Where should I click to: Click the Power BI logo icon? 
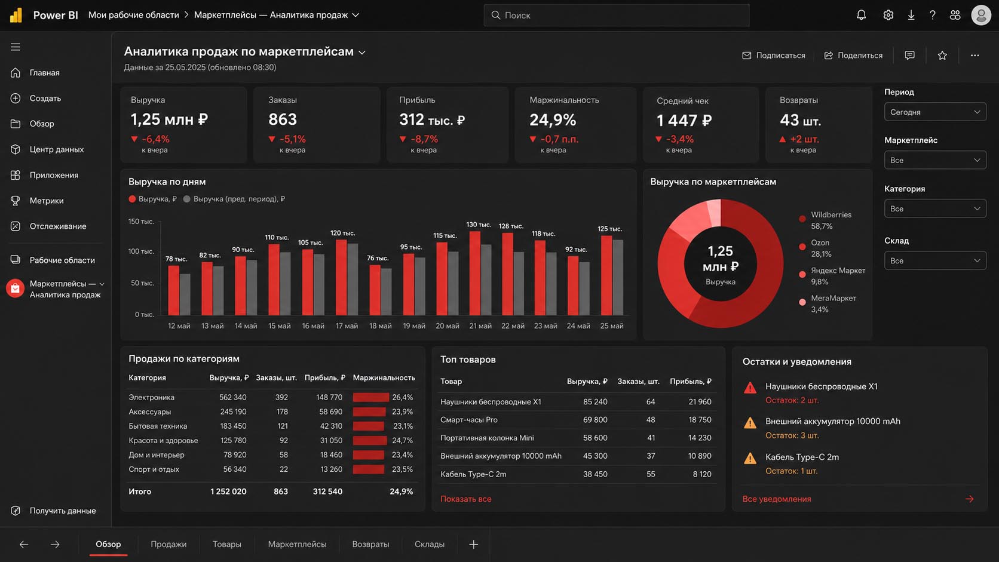[x=16, y=15]
